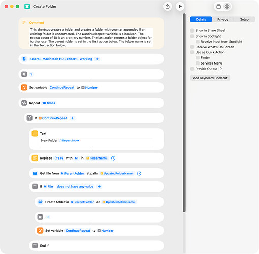259x254 pixels.
Task: Enable Provide Output checkbox
Action: click(x=192, y=69)
